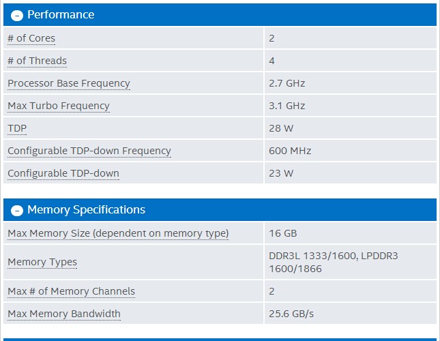
Task: Collapse the Memory Specifications minus icon
Action: [x=17, y=211]
